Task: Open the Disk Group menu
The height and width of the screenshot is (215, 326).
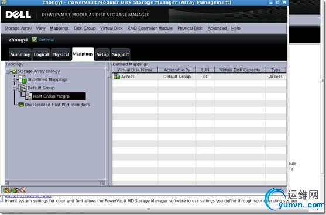Action: 85,29
